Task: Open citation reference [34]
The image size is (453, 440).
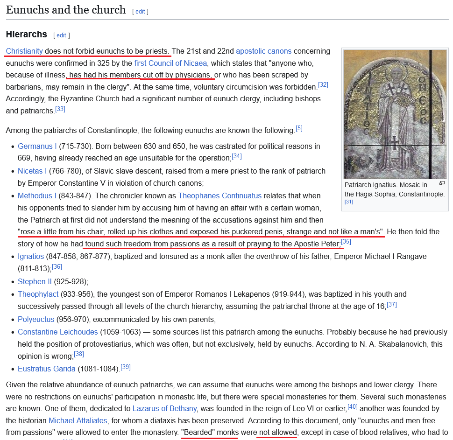Action: [x=237, y=156]
